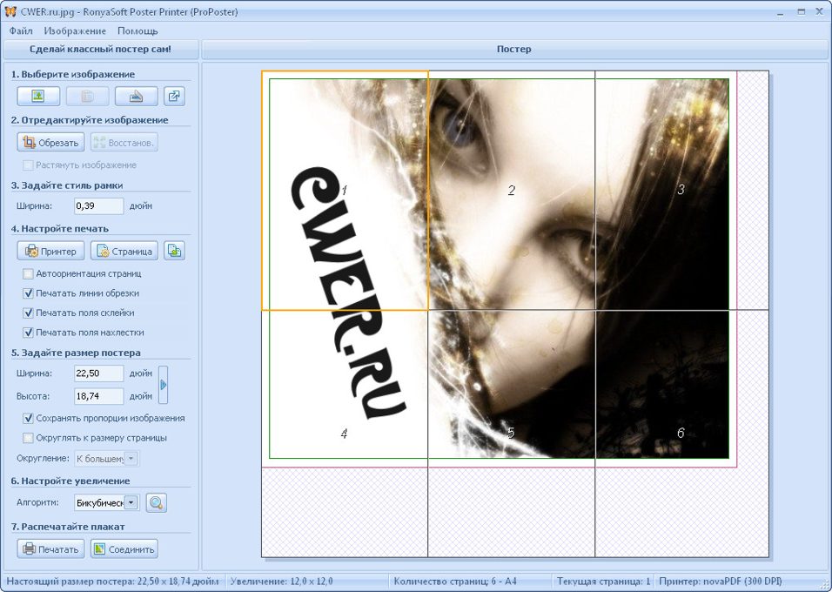Click the page copy icon beside Страница
This screenshot has width=832, height=592.
174,252
